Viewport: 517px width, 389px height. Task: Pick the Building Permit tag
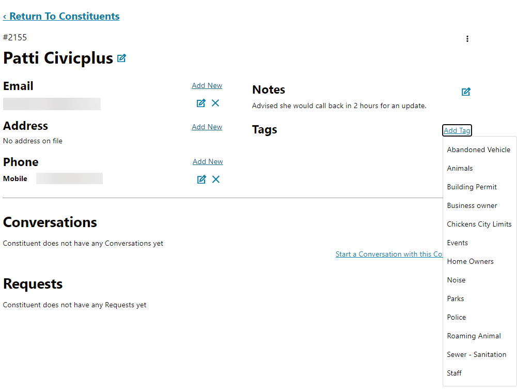point(472,187)
